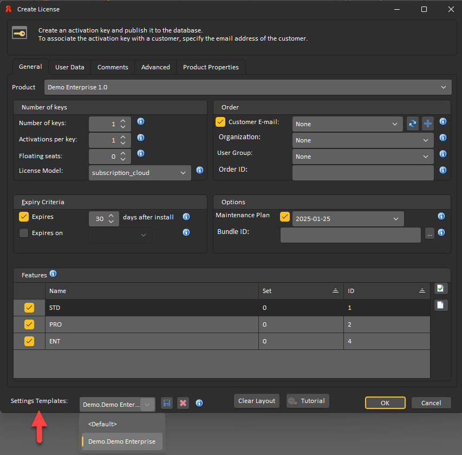Click the refresh customer e-mail list icon
Image resolution: width=462 pixels, height=455 pixels.
413,124
